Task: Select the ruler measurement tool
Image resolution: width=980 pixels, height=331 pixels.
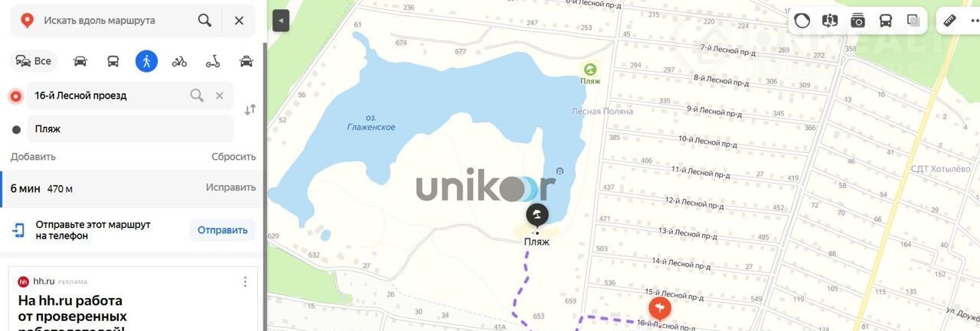Action: [x=950, y=21]
